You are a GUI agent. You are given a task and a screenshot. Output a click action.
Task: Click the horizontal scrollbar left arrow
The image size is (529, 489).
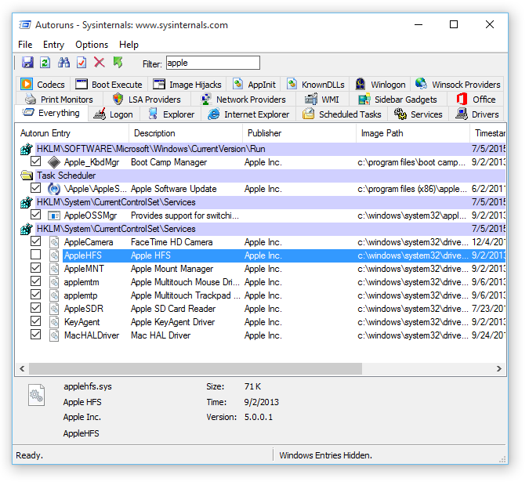point(22,368)
